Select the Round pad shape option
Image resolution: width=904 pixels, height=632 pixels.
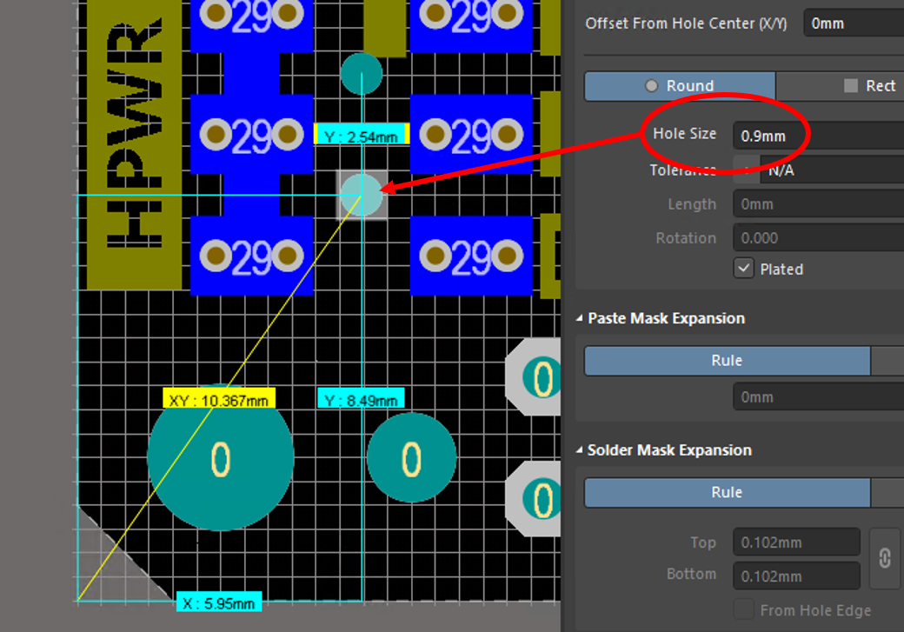coord(680,86)
